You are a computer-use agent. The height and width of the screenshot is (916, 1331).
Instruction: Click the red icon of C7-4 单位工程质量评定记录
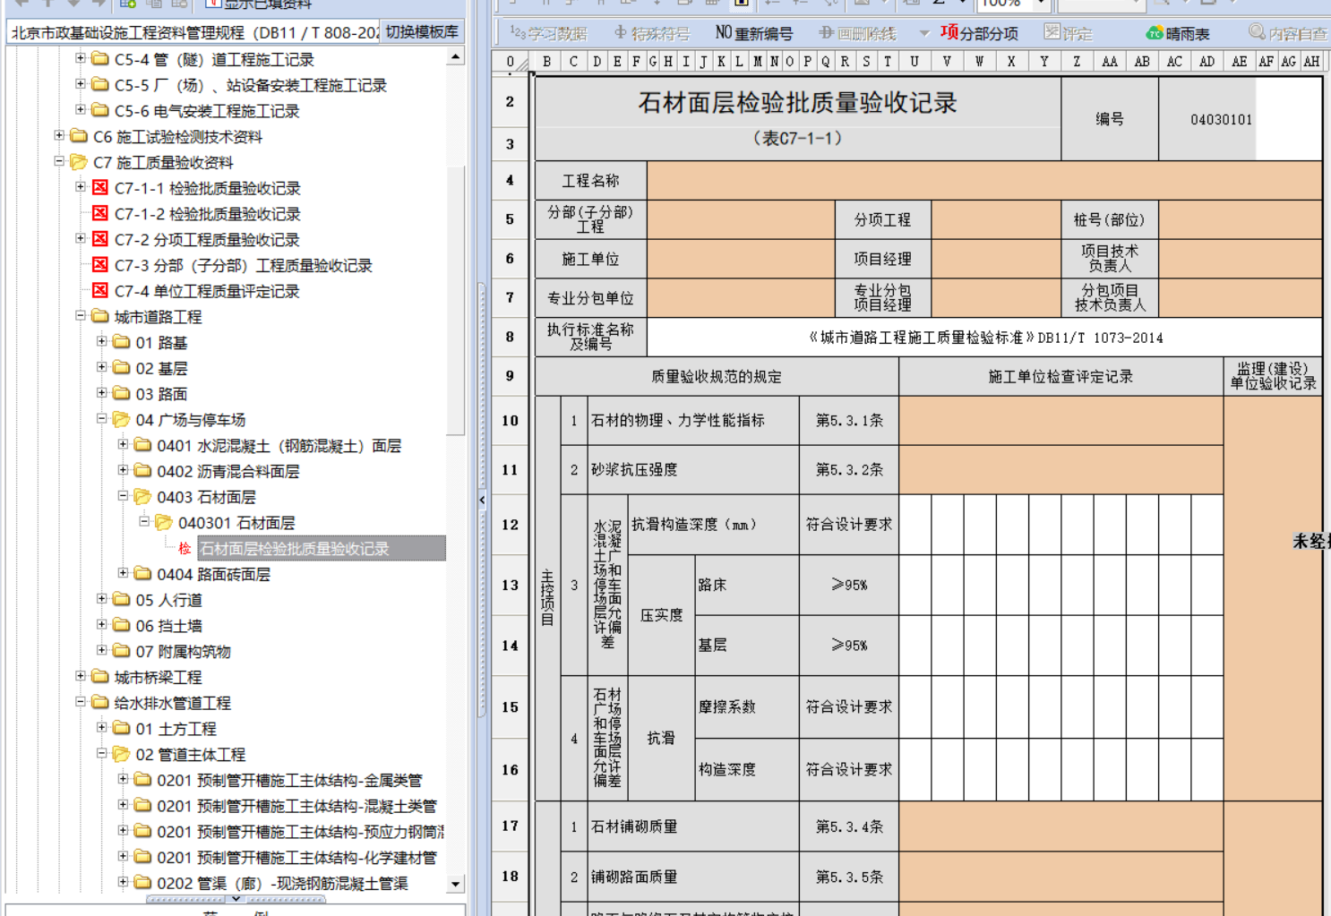[100, 290]
